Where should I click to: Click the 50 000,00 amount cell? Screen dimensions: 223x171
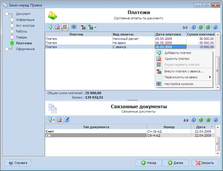click(201, 39)
